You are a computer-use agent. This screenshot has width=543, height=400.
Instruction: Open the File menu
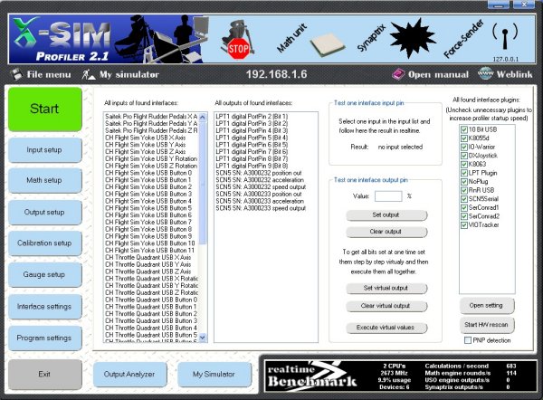point(49,74)
